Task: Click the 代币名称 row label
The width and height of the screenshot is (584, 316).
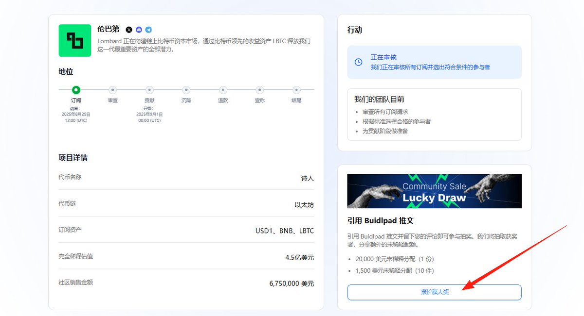Action: click(x=70, y=177)
